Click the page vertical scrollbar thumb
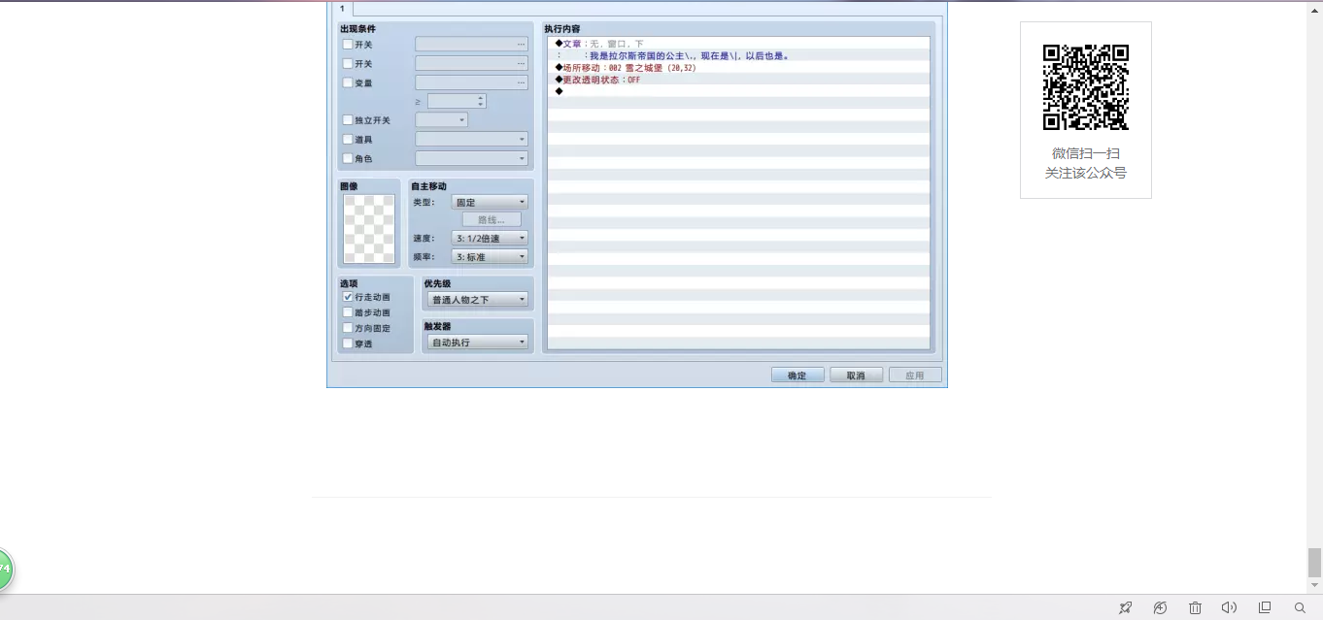1323x620 pixels. click(1314, 562)
